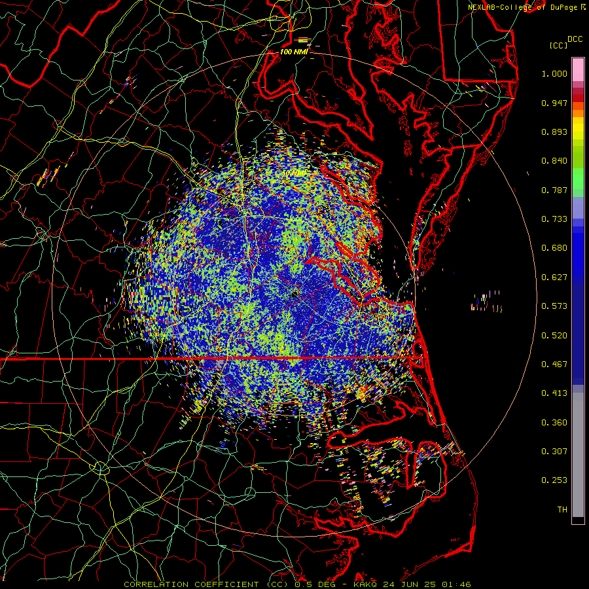Click the 24 JUN 25 01:46 timestamp
The width and height of the screenshot is (589, 589).
point(427,584)
